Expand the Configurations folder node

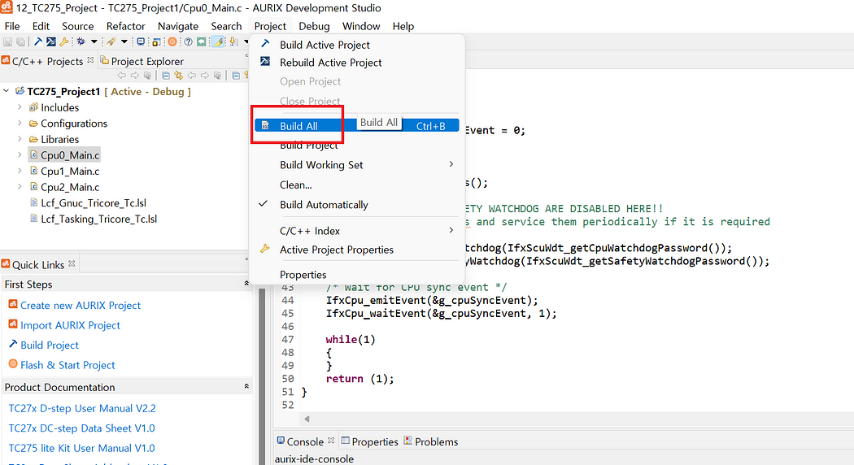coord(20,123)
